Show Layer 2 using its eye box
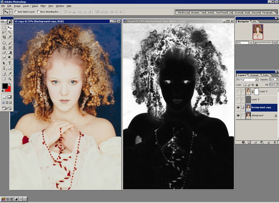Screen dimensions: 279x203 tap(238, 99)
